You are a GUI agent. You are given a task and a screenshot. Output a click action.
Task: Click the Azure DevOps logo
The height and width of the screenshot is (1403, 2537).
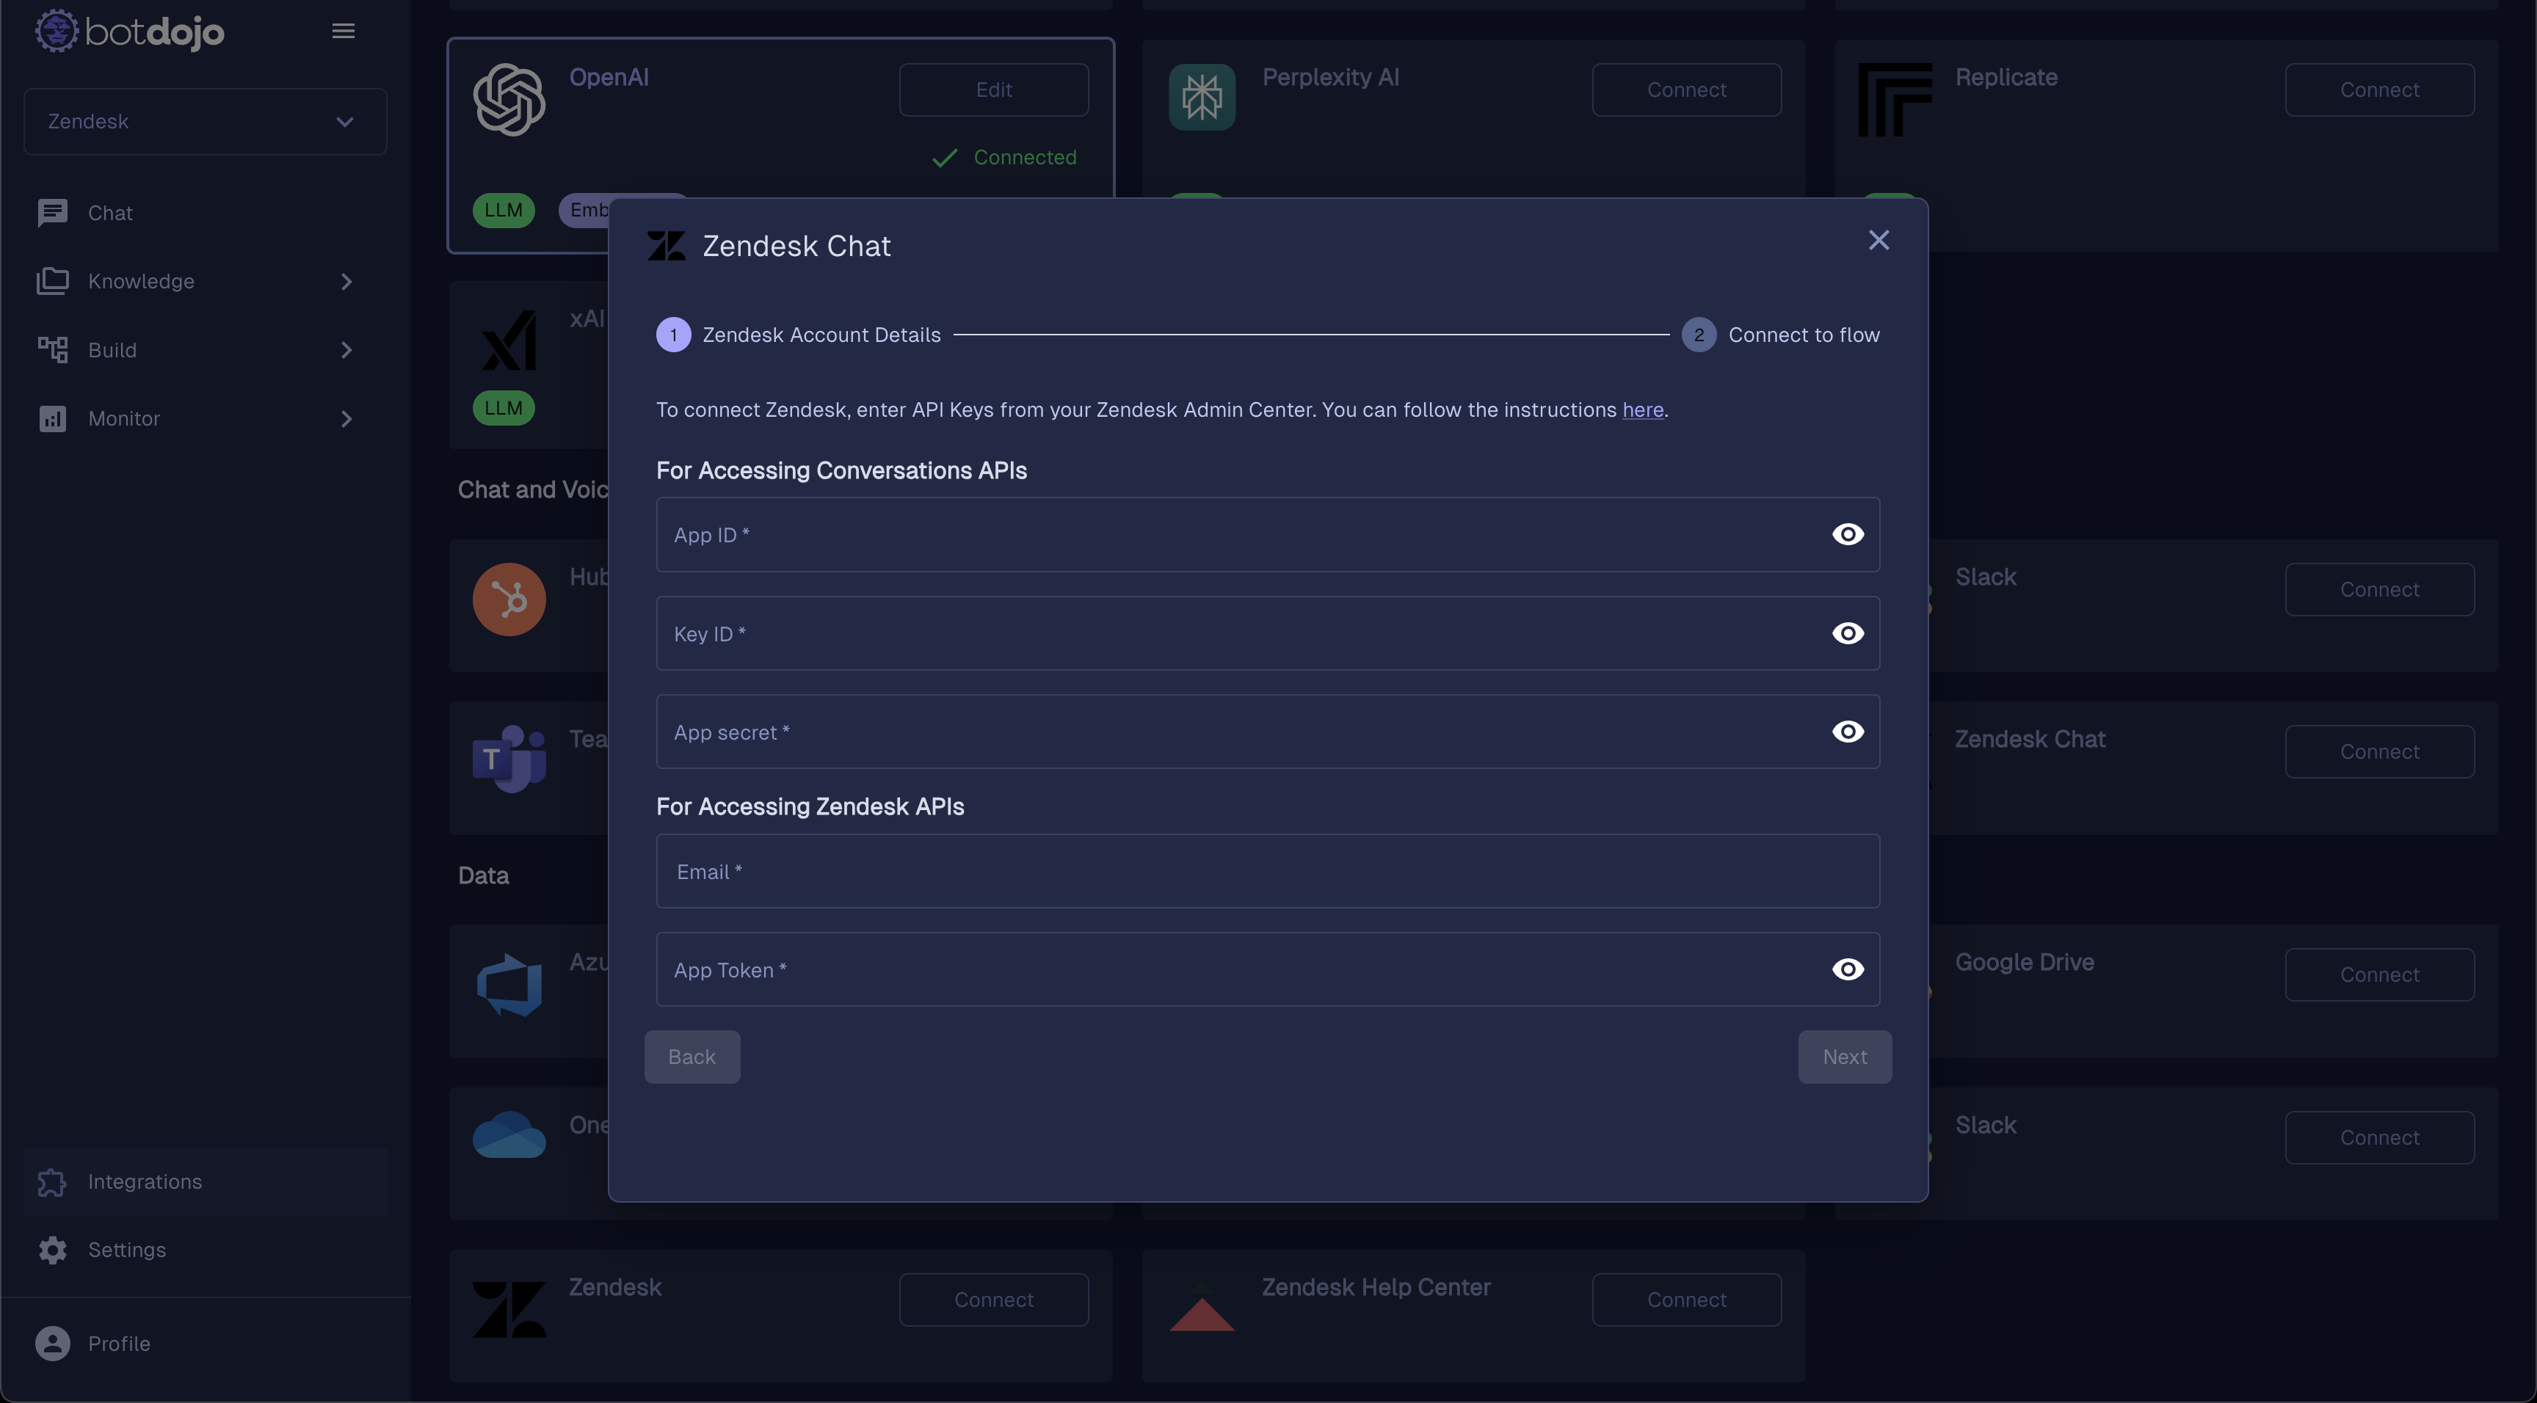509,985
